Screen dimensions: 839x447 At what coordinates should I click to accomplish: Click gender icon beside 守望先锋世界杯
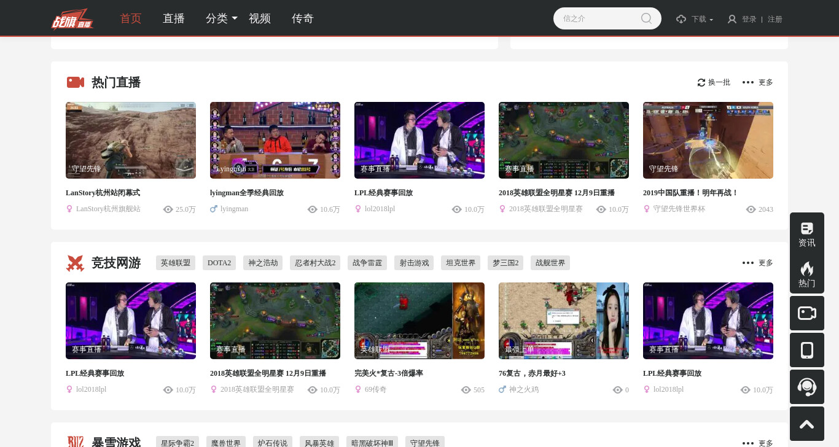647,209
